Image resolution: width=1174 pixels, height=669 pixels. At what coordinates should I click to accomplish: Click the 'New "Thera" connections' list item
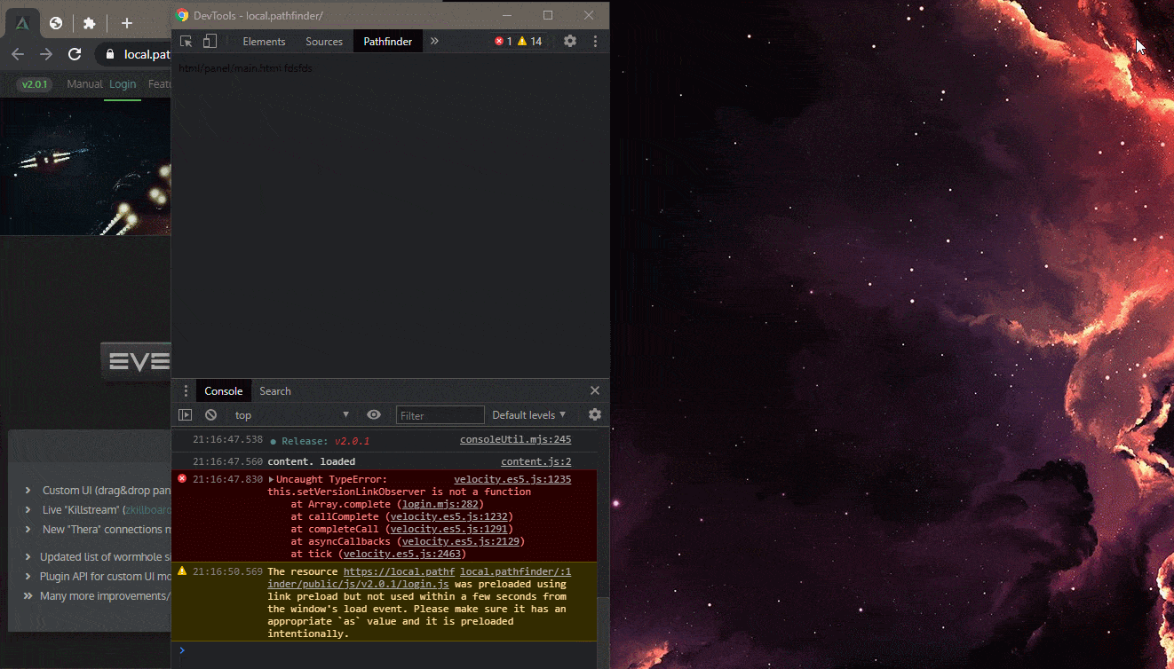(107, 529)
